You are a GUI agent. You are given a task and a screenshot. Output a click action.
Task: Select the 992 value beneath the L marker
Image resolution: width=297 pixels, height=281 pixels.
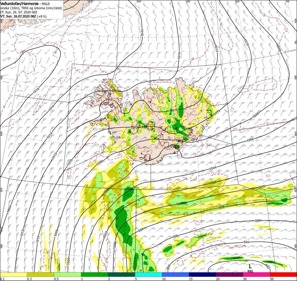tap(250, 271)
